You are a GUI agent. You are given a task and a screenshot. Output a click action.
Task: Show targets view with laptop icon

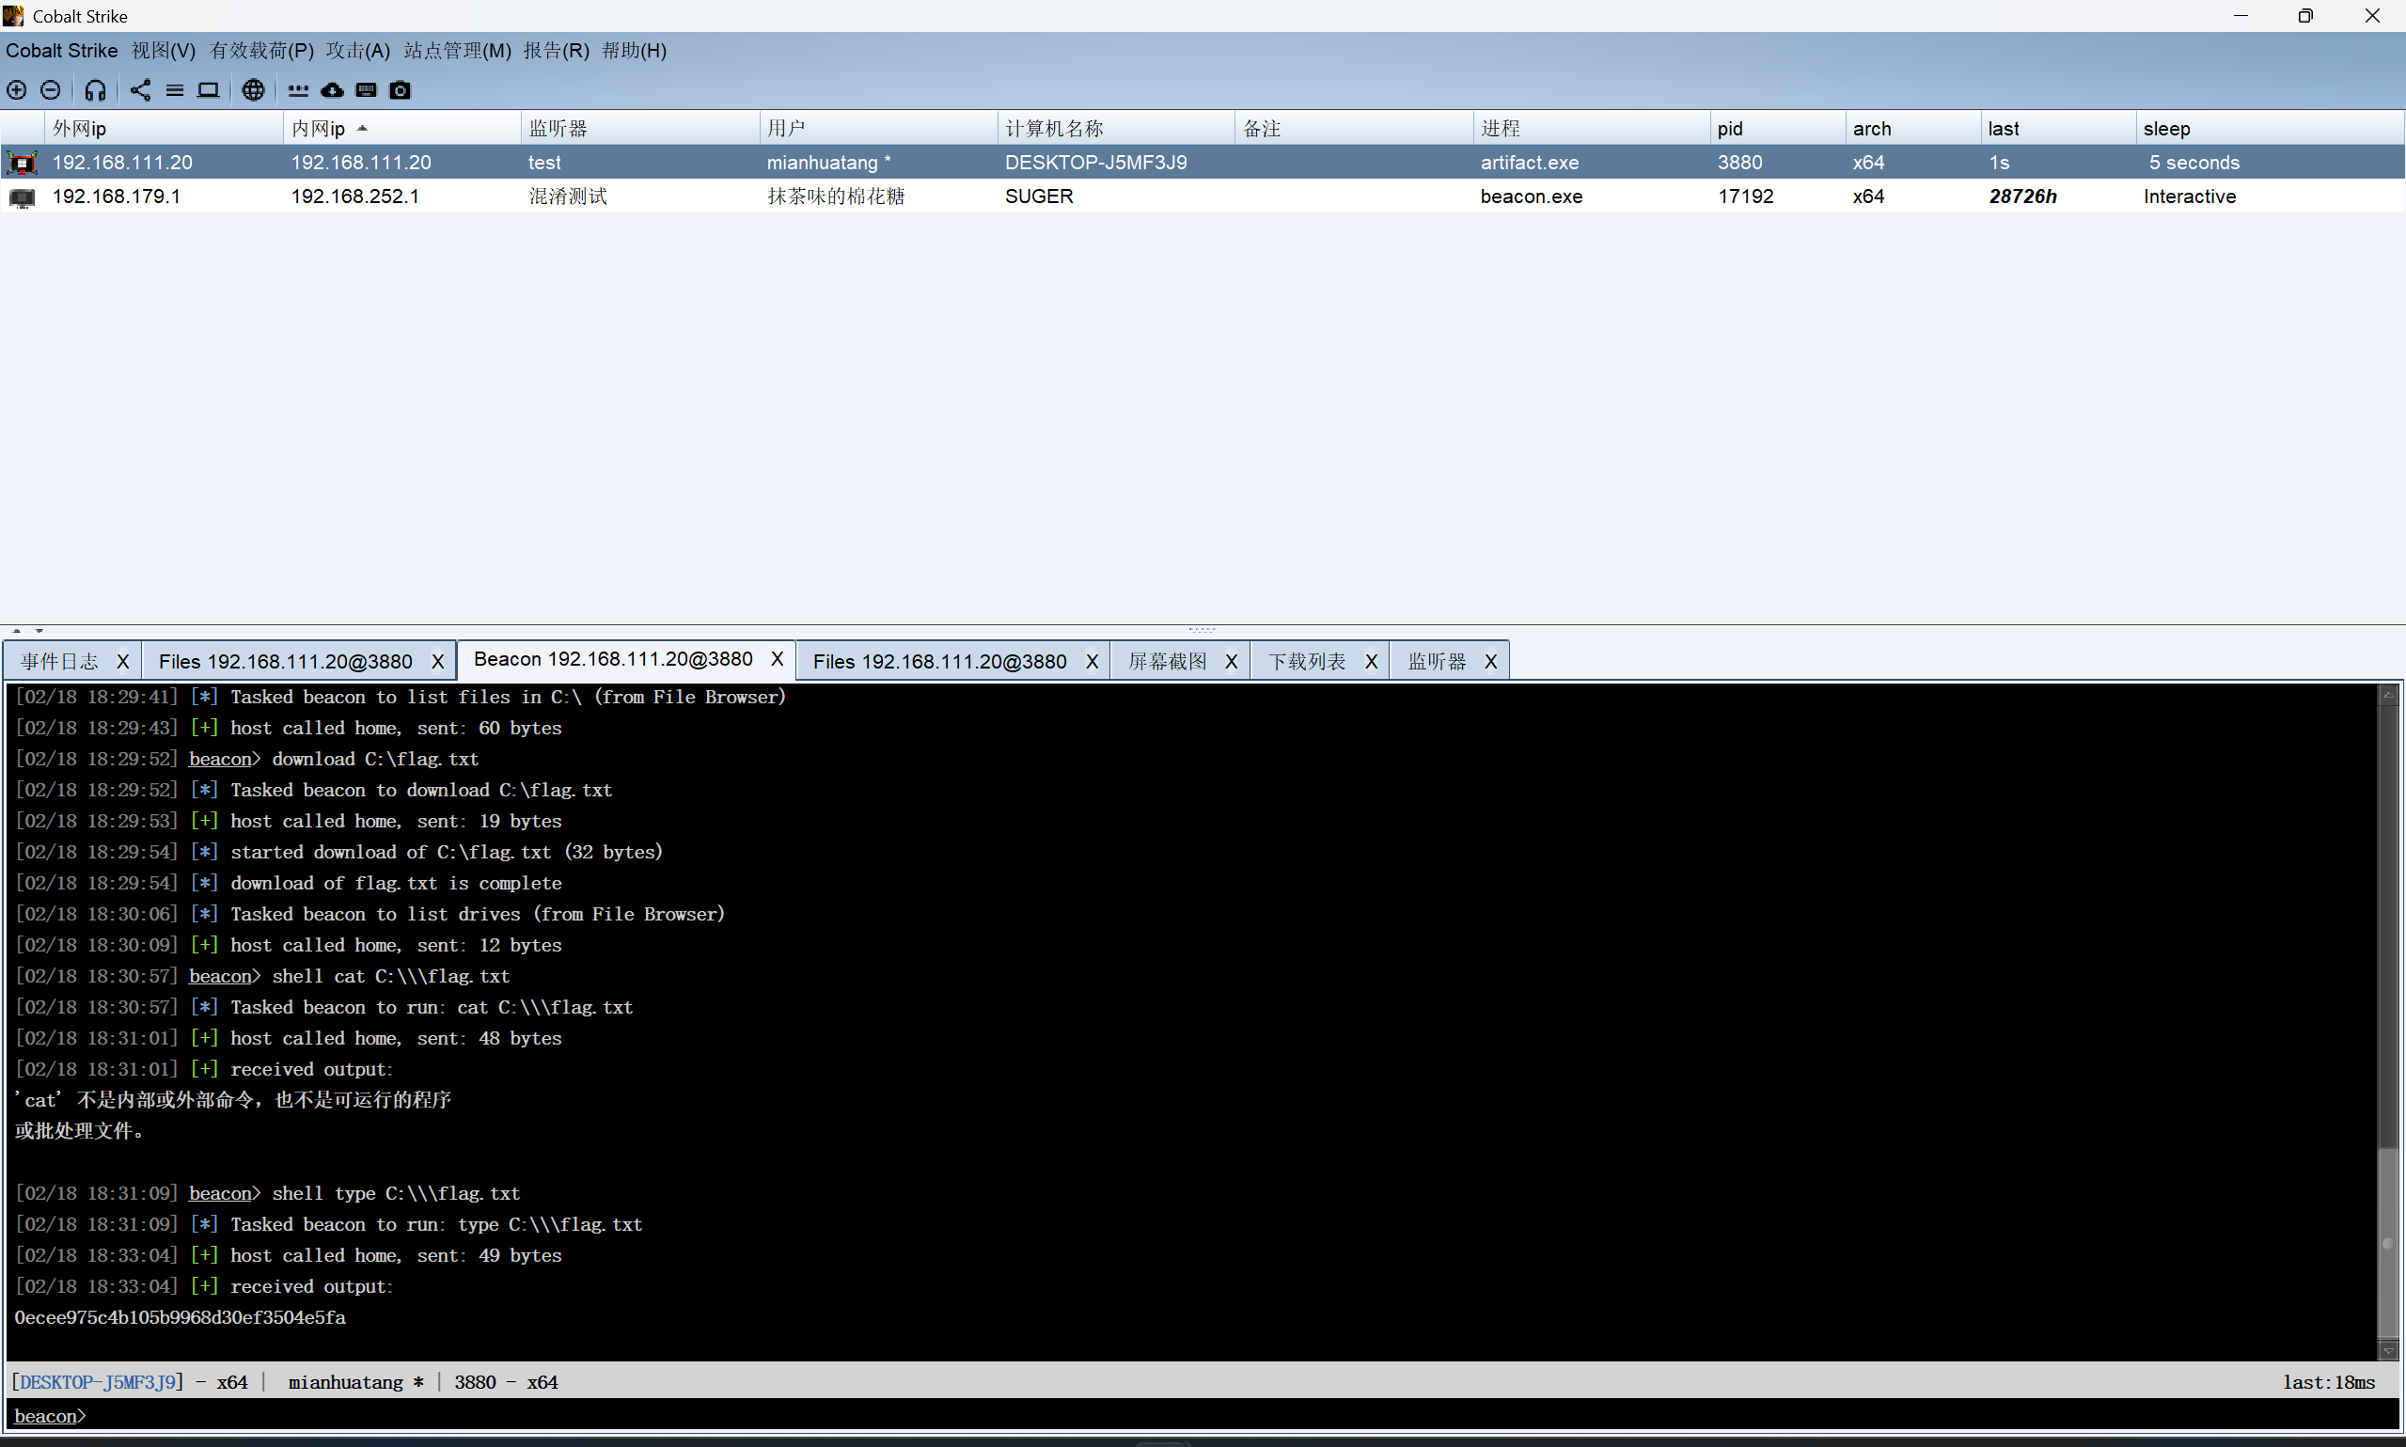(208, 89)
